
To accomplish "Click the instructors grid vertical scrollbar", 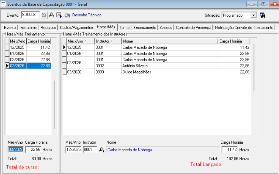I will tap(254, 67).
